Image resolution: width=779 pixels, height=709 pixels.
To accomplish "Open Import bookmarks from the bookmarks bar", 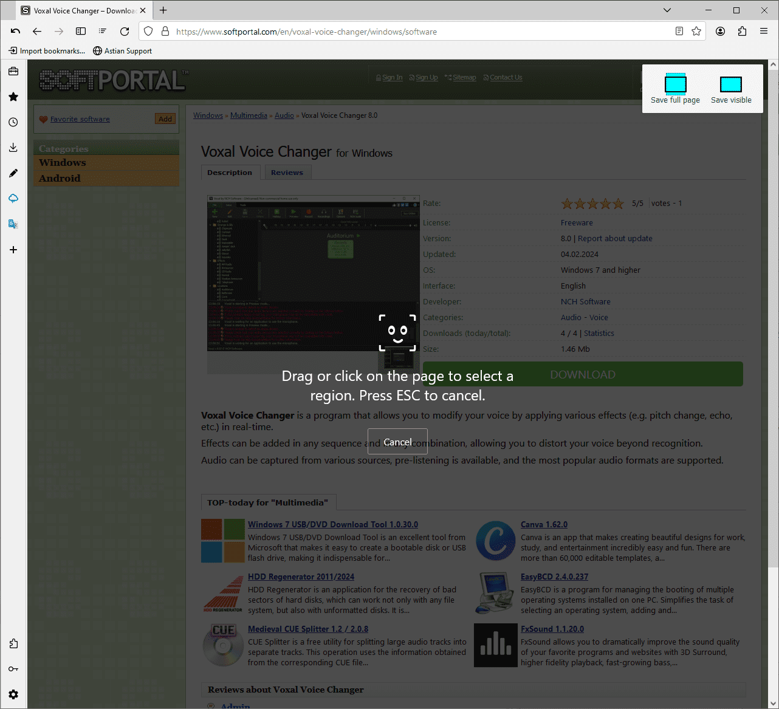I will coord(47,51).
